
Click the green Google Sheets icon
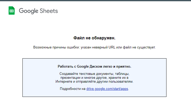click(x=11, y=11)
